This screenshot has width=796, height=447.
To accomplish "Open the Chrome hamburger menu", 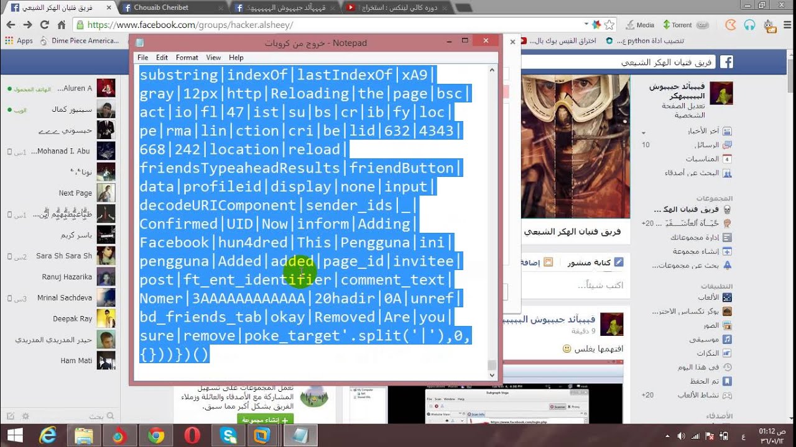I will point(786,25).
